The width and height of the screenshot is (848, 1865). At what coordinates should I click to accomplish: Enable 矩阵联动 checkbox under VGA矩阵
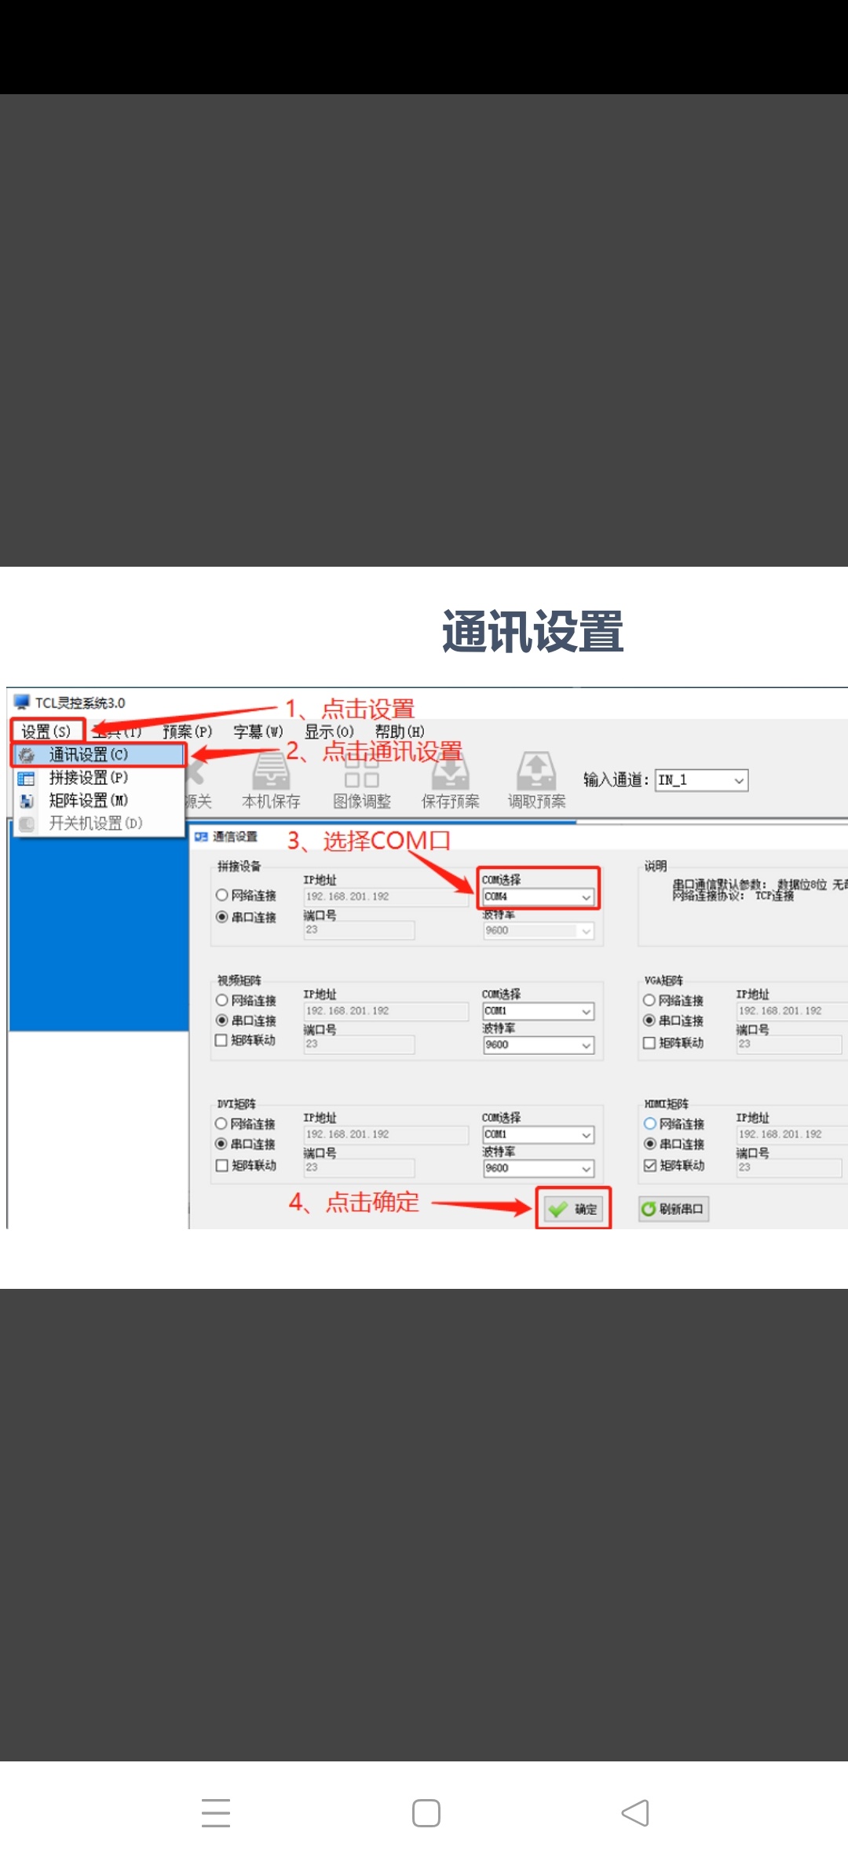tap(649, 1043)
